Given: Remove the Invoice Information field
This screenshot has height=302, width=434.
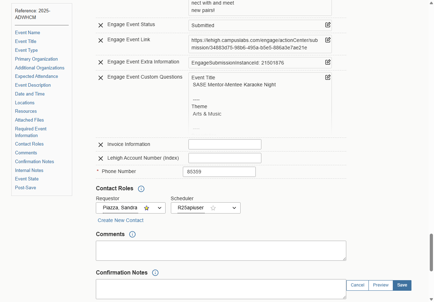Looking at the screenshot, I should (100, 145).
